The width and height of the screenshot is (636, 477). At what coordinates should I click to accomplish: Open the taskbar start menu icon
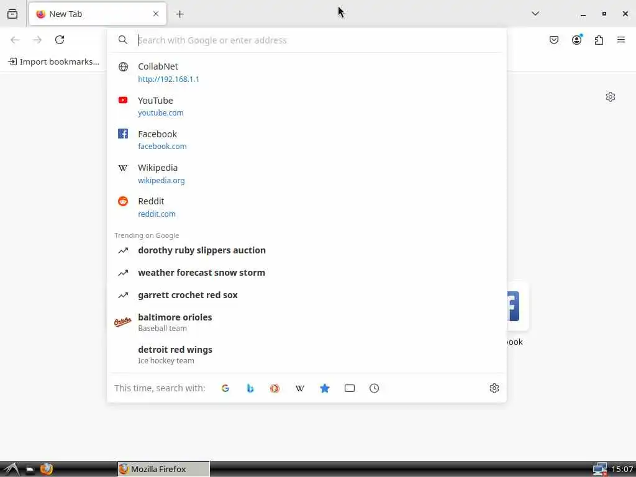click(x=11, y=470)
